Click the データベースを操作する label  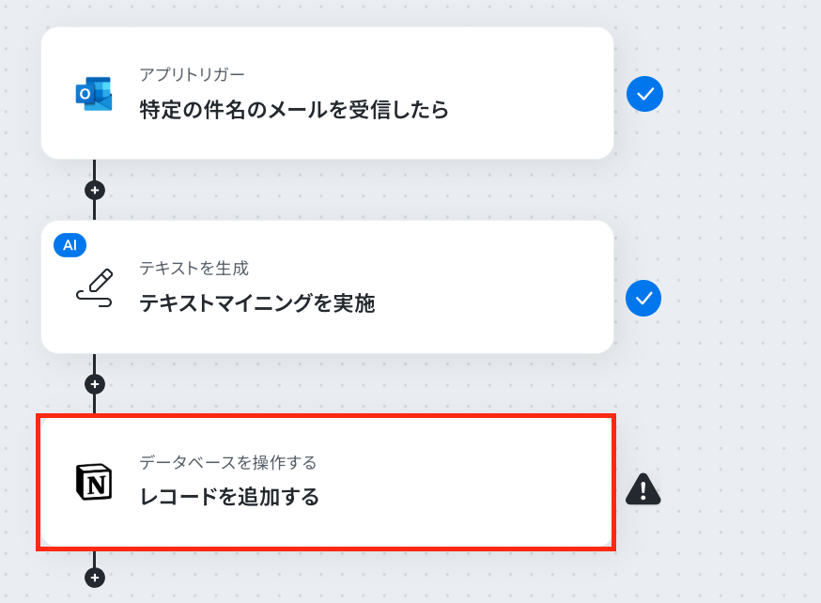[x=227, y=463]
